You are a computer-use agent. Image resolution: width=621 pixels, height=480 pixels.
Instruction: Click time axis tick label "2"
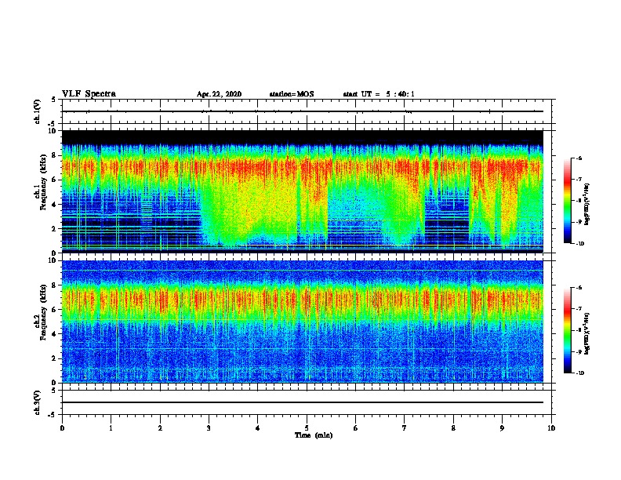160,428
